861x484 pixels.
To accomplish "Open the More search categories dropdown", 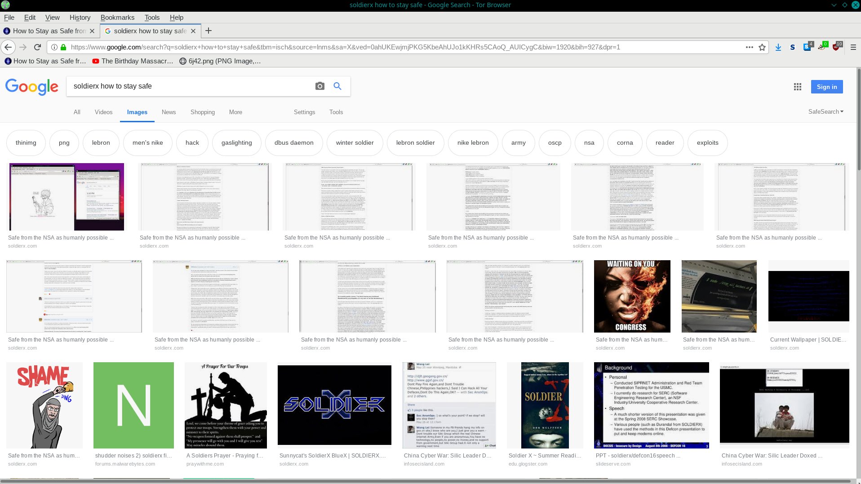I will 235,112.
